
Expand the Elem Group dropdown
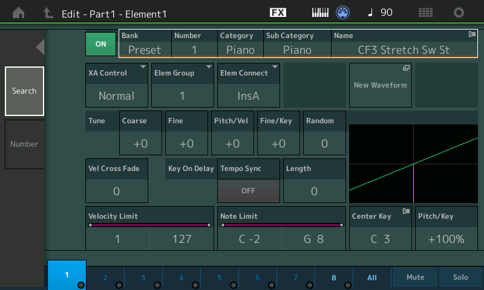click(182, 85)
